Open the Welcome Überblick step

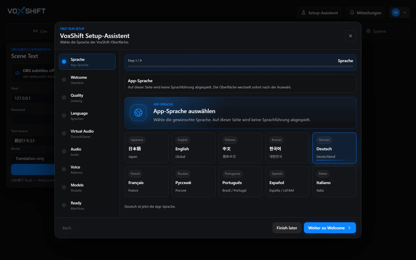coord(87,80)
